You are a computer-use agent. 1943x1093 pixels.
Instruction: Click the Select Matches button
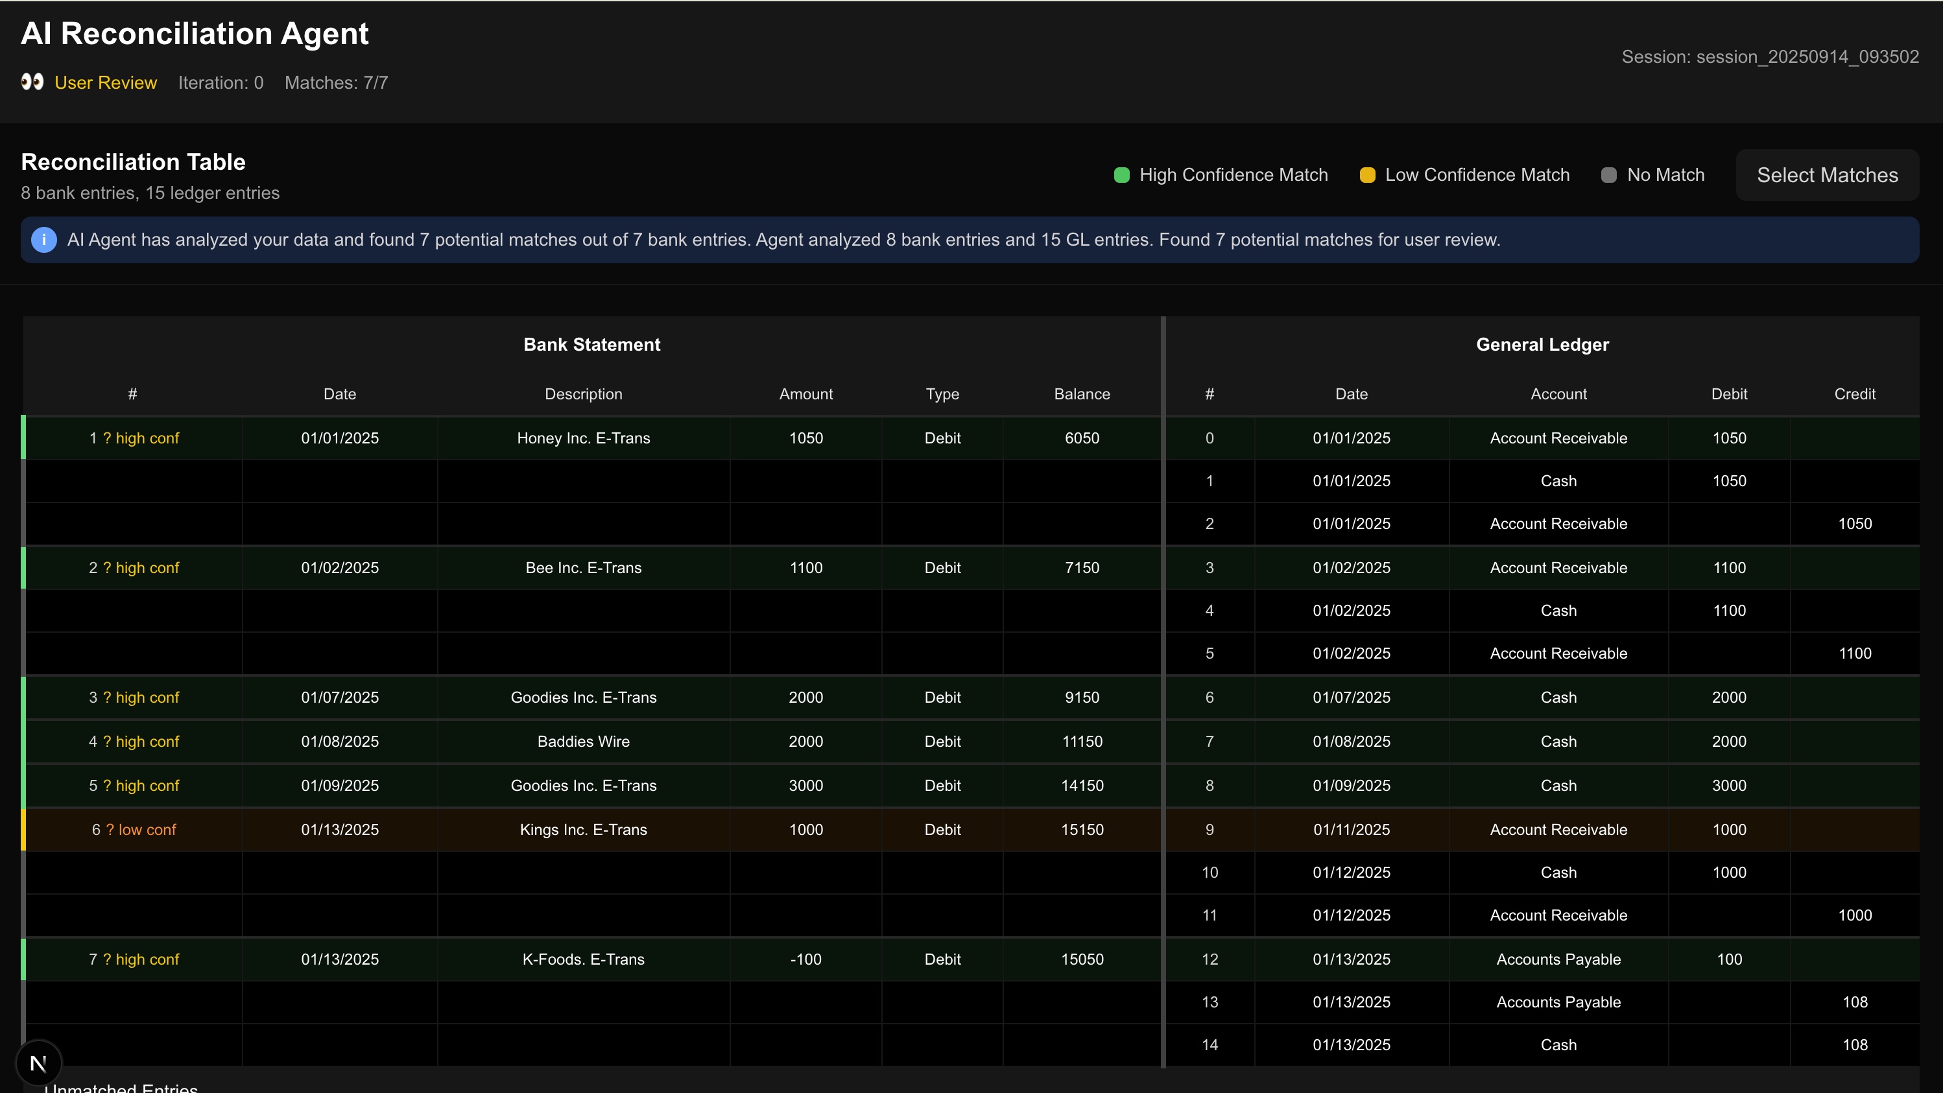pos(1827,175)
